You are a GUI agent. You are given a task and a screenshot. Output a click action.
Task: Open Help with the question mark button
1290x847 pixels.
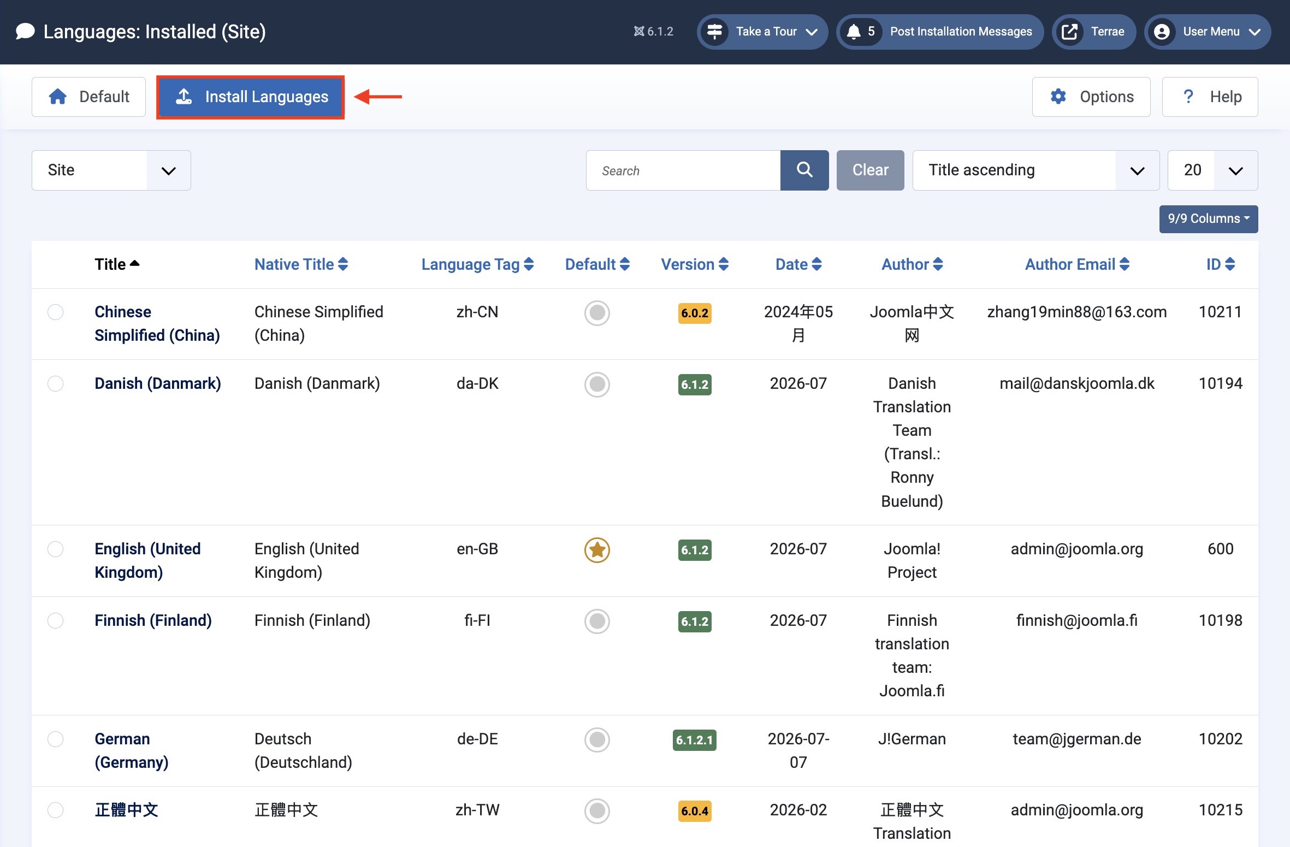pyautogui.click(x=1210, y=97)
